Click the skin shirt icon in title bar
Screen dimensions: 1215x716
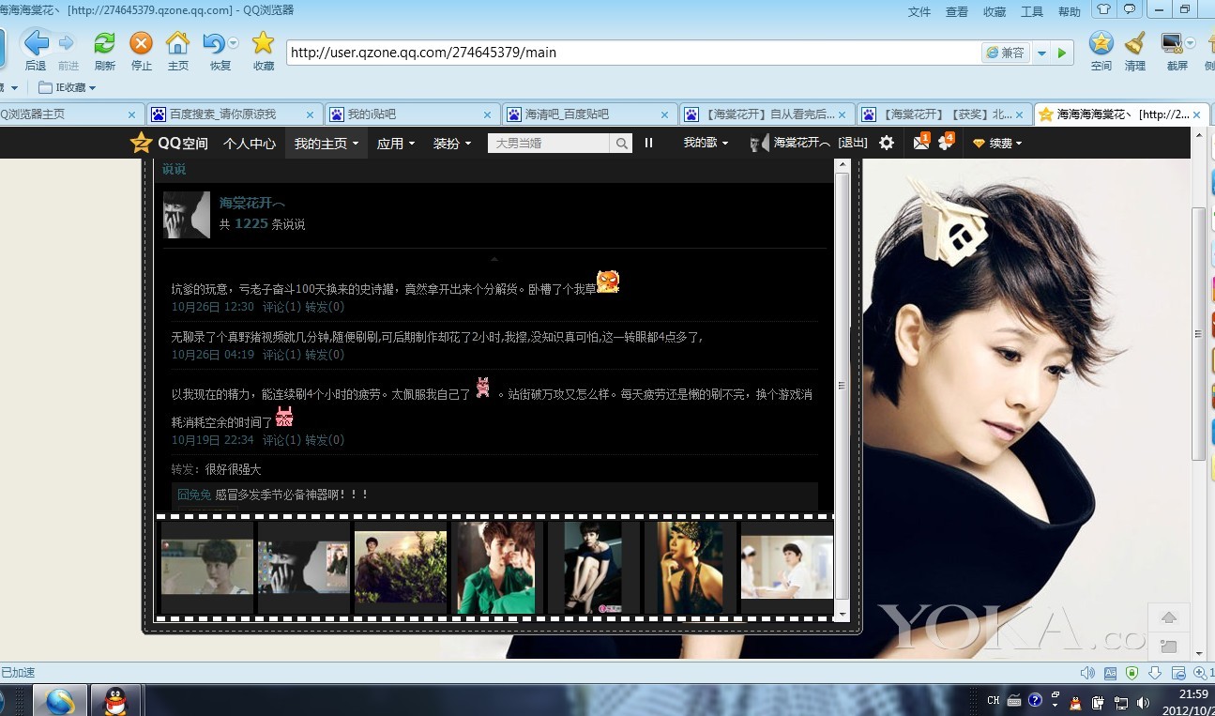point(1103,9)
